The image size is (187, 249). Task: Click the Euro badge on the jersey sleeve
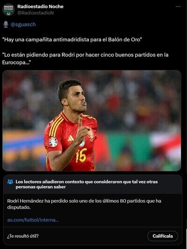[x=53, y=142]
